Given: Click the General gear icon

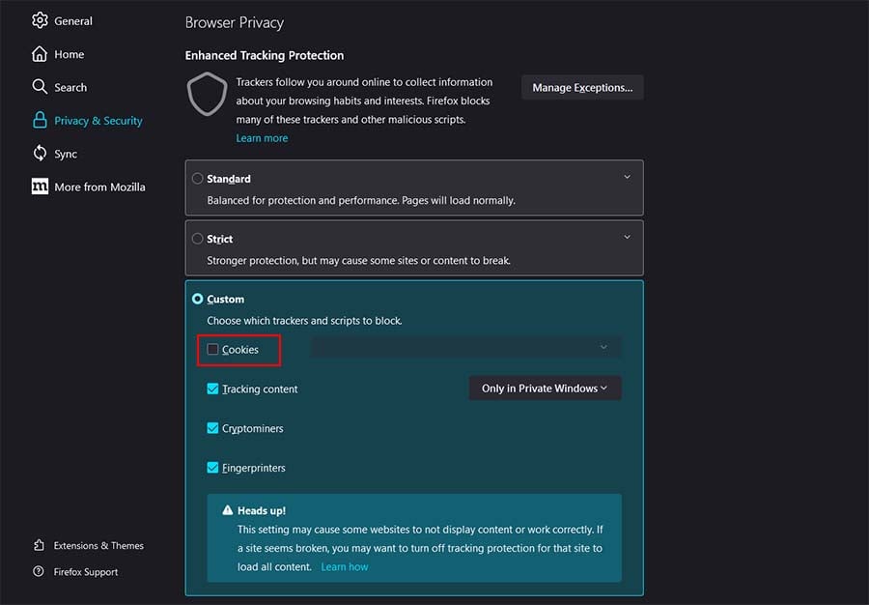Looking at the screenshot, I should tap(40, 20).
